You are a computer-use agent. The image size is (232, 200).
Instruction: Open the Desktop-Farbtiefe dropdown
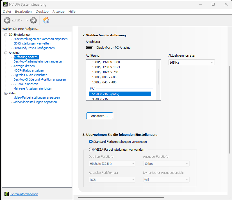[x=112, y=164]
